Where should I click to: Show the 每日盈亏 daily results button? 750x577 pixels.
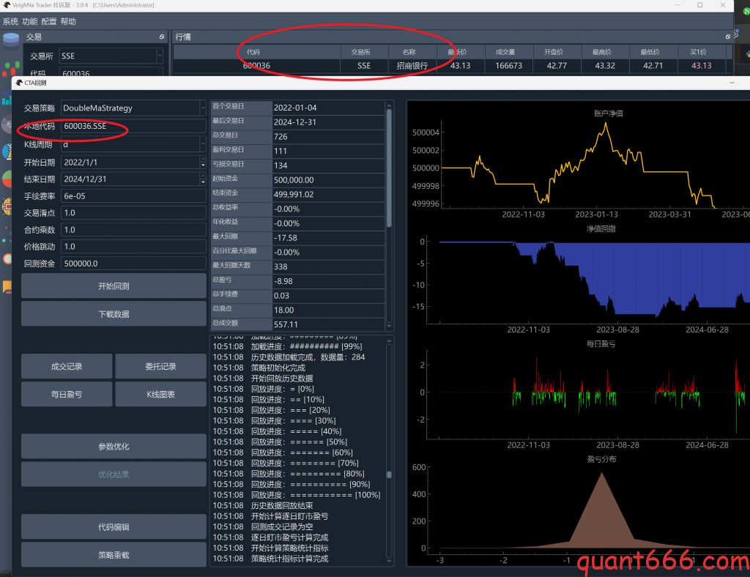67,394
